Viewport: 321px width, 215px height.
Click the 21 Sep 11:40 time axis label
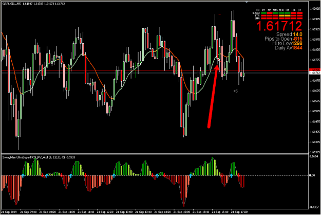pos(86,212)
